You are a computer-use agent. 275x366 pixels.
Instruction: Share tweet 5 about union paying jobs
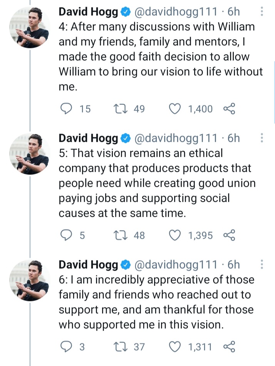229,235
